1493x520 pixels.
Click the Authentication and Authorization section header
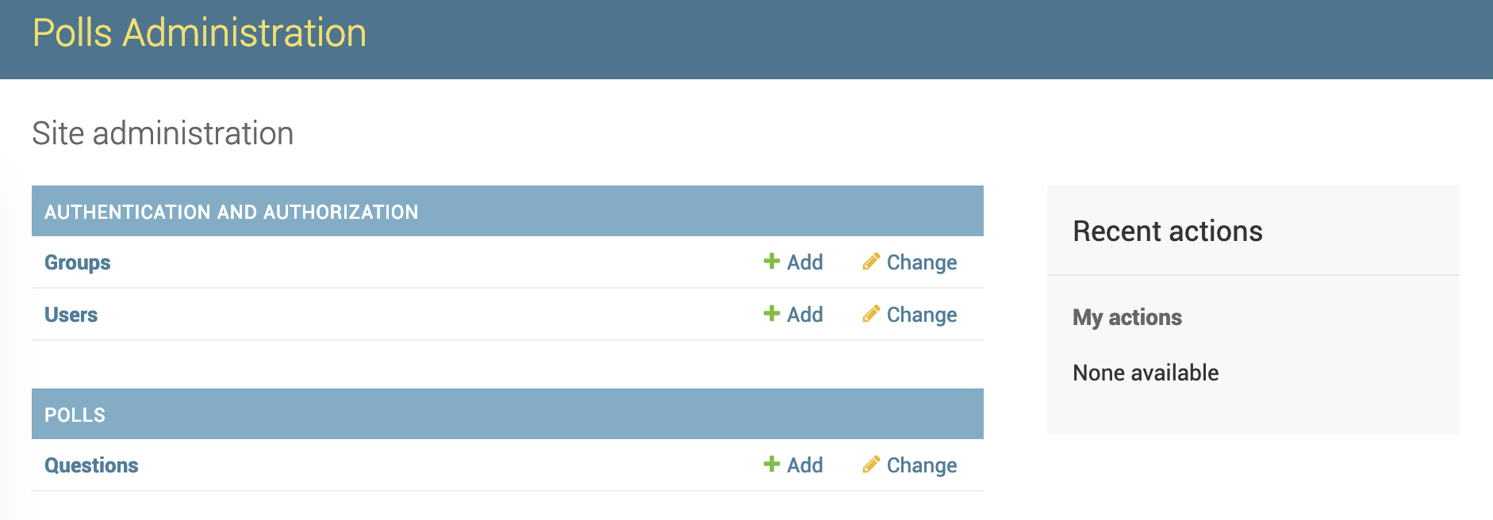click(232, 211)
